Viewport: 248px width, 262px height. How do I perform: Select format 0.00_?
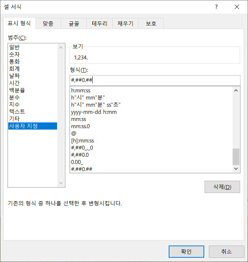[x=151, y=162]
